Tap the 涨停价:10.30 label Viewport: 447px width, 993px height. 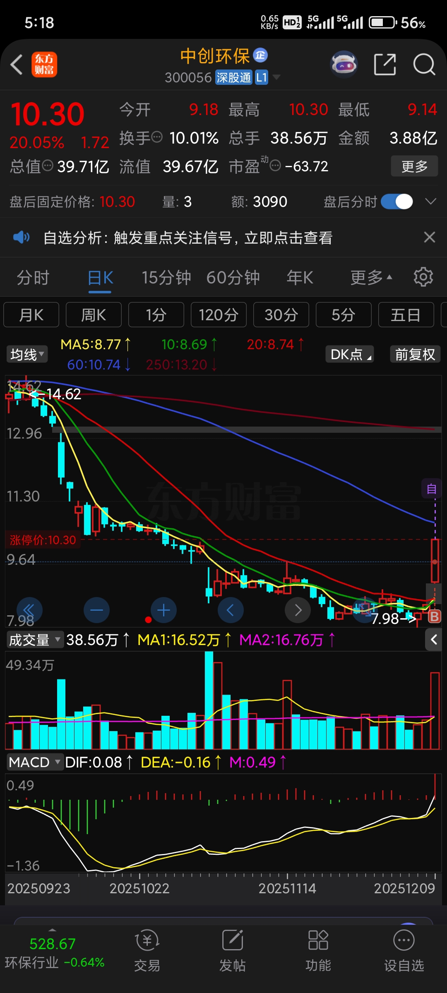click(43, 540)
